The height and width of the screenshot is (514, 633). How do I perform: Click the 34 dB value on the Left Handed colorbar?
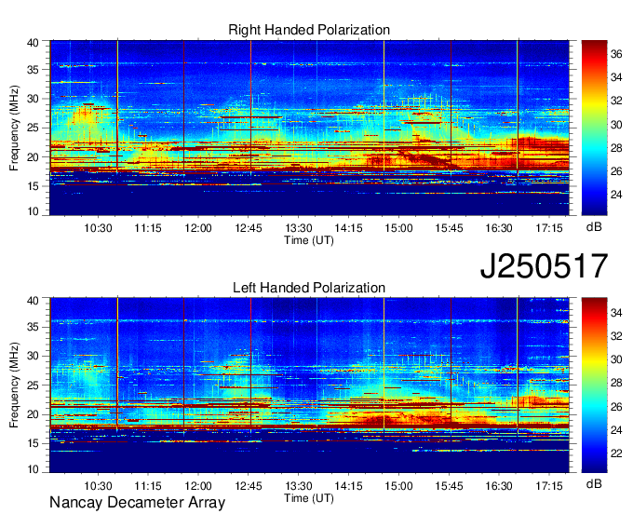click(616, 313)
